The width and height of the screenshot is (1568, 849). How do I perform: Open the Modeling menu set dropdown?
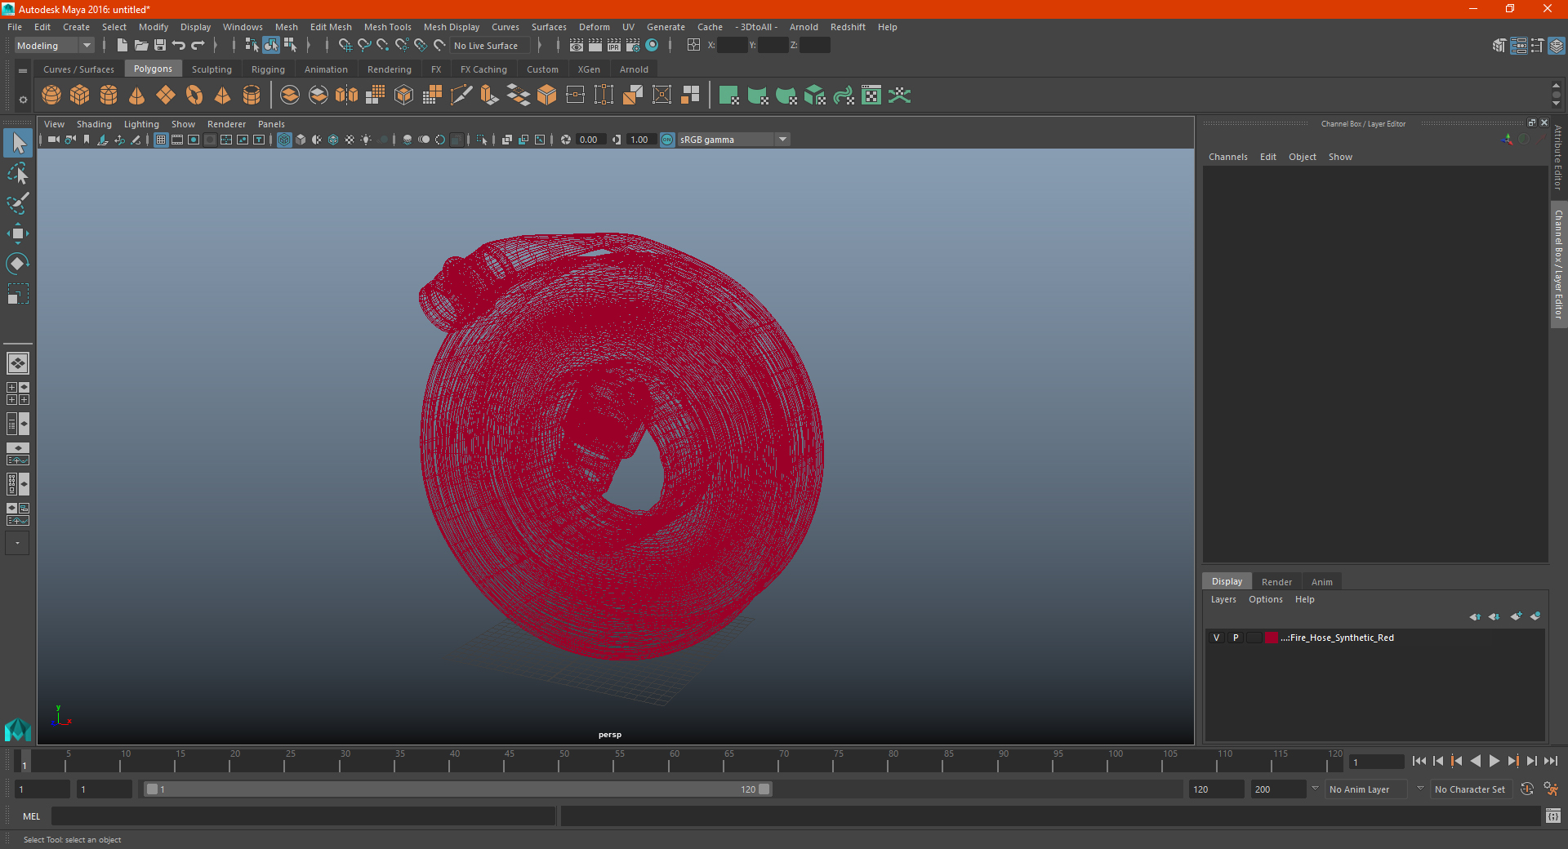[x=54, y=46]
